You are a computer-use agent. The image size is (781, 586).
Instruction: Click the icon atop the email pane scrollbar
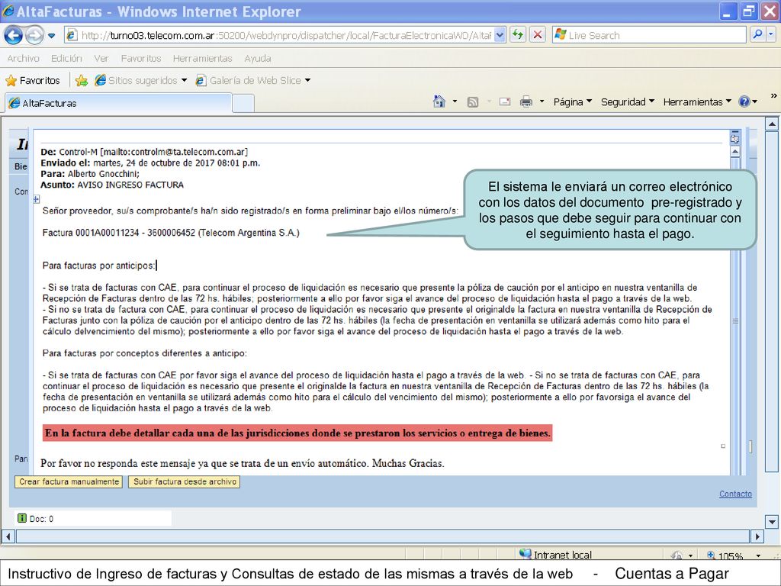(735, 138)
